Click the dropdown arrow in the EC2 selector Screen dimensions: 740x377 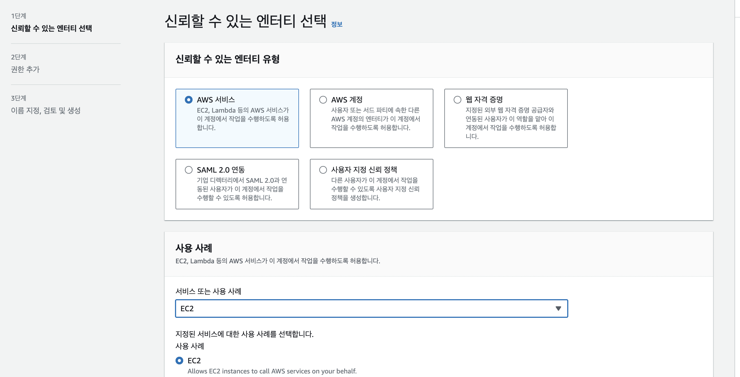(x=558, y=309)
